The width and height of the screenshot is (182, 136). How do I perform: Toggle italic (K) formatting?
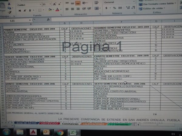25,11
